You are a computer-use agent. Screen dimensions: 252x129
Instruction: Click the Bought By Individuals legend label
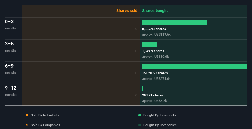pyautogui.click(x=159, y=115)
